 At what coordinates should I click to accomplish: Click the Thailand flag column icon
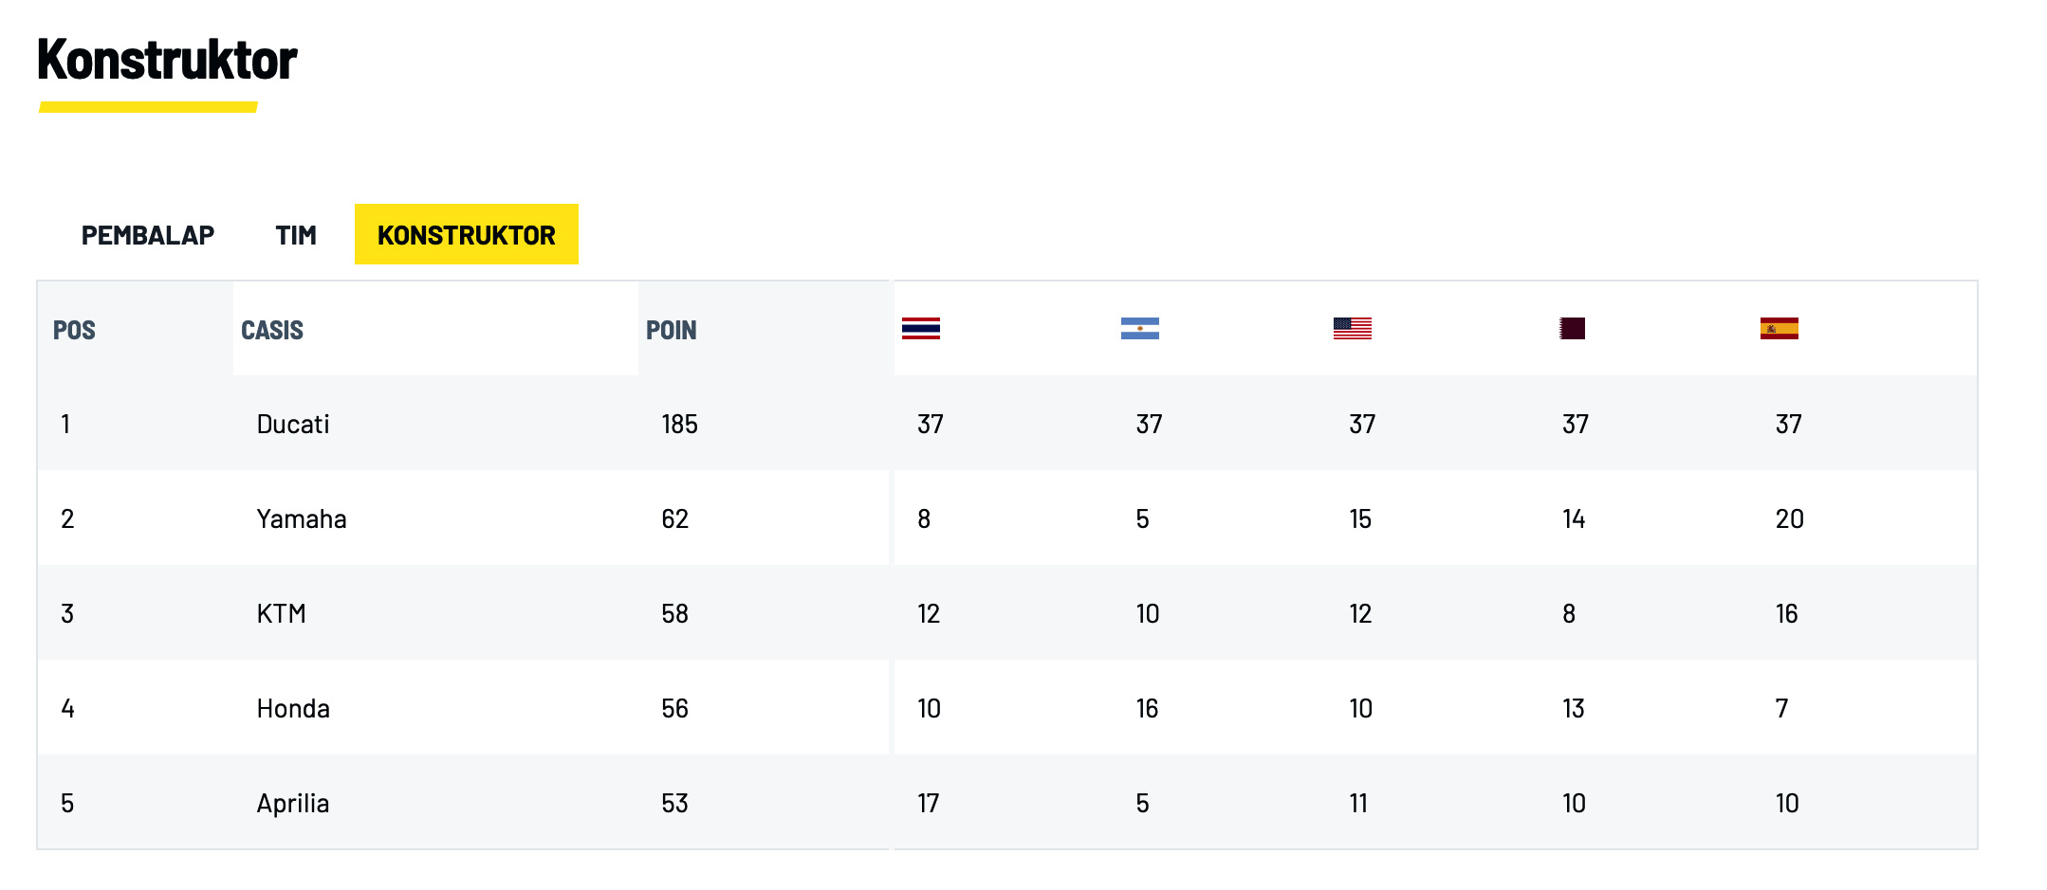(x=920, y=329)
